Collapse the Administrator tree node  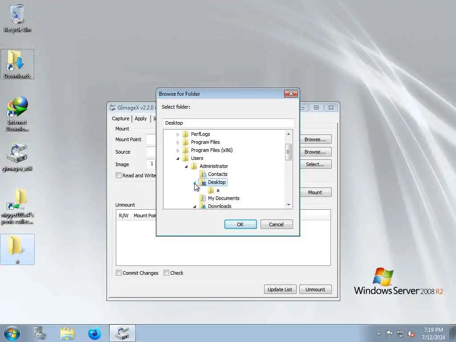pyautogui.click(x=187, y=167)
